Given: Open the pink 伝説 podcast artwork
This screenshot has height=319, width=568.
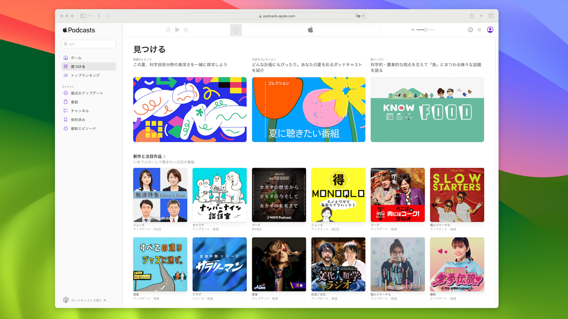Looking at the screenshot, I should 457,265.
